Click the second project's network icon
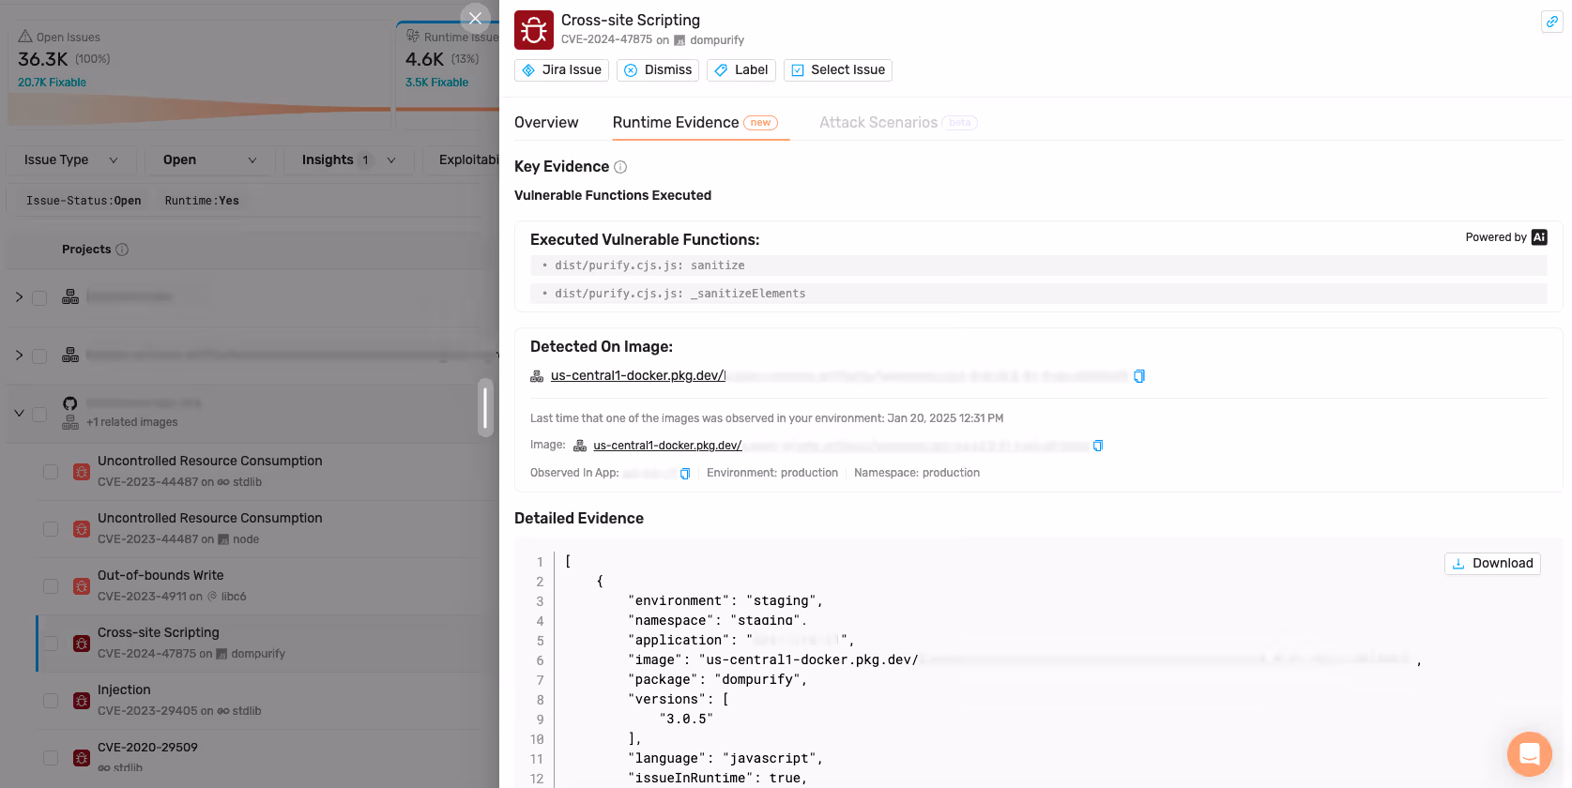This screenshot has height=788, width=1572. [x=70, y=356]
